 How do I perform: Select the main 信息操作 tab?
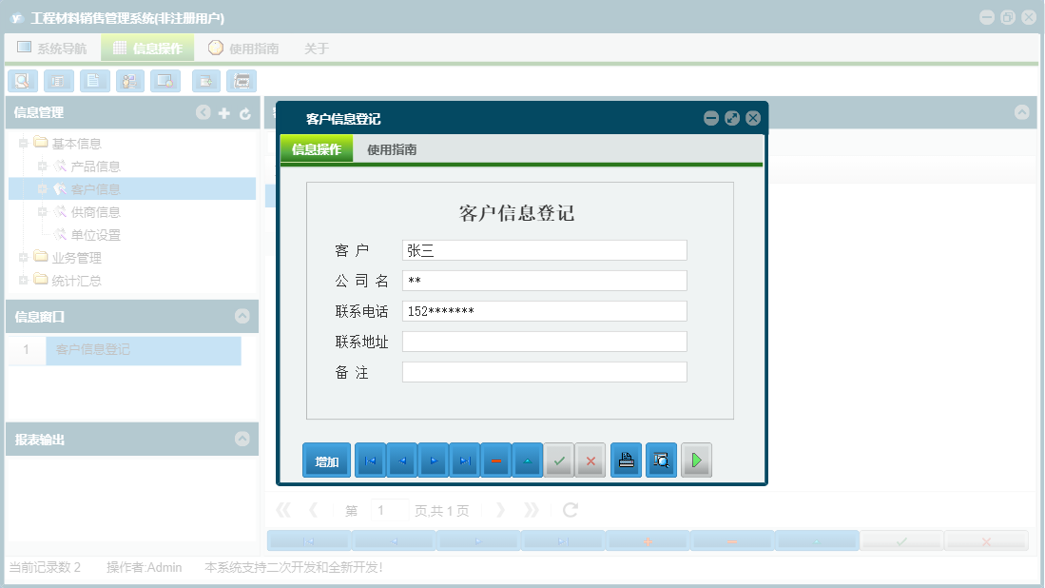click(x=147, y=48)
